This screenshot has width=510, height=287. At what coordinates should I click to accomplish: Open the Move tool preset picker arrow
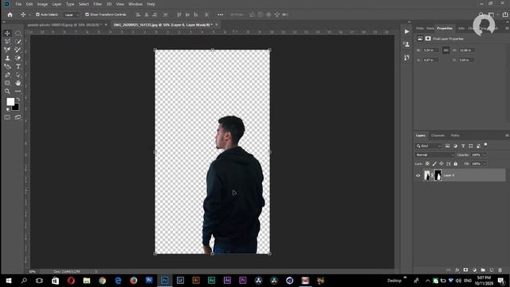tap(29, 14)
